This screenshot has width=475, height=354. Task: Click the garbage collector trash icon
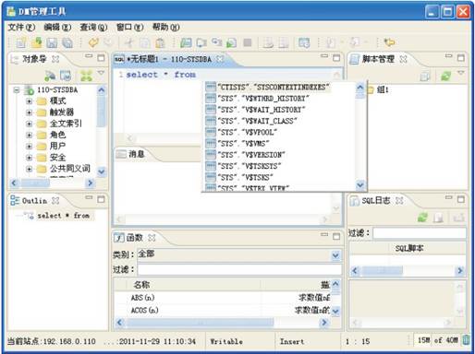pos(467,340)
